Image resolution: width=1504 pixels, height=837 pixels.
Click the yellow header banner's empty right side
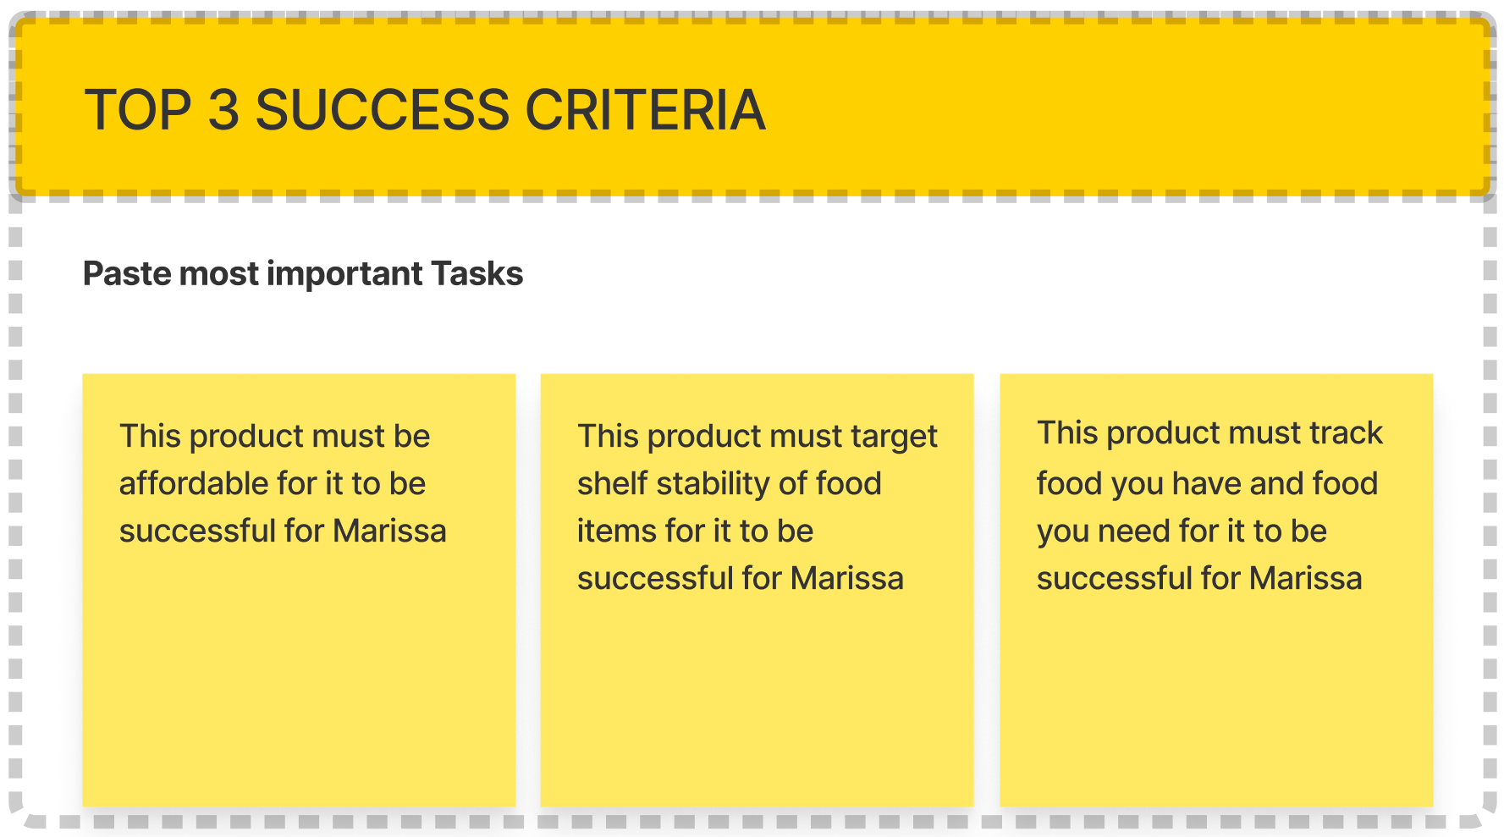tap(1126, 108)
